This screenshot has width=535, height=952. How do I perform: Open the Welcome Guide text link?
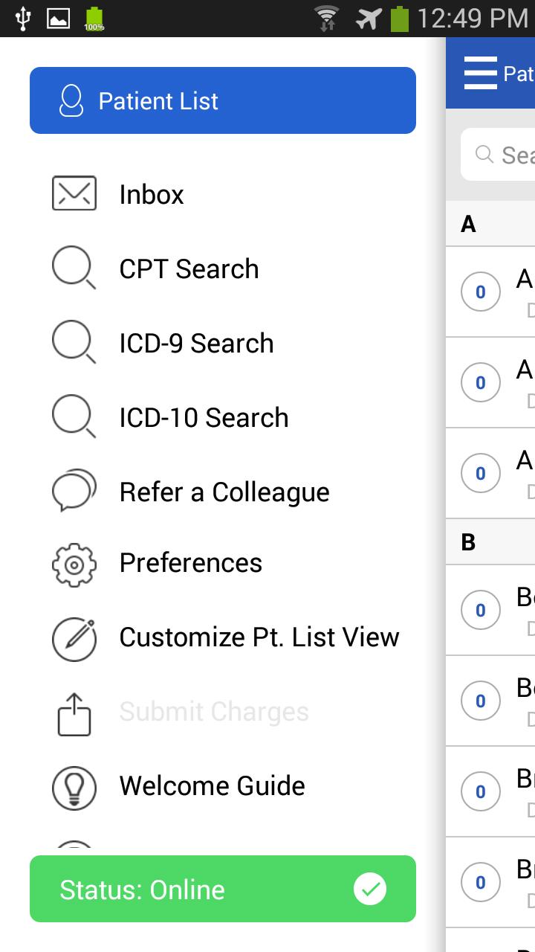[x=213, y=786]
